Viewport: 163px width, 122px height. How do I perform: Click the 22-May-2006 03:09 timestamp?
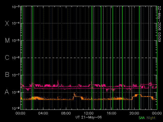coord(159,24)
